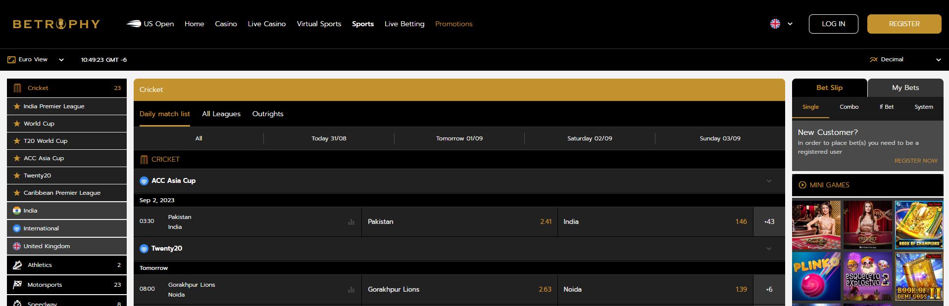Image resolution: width=949 pixels, height=306 pixels.
Task: Filter matches by Saturday 02/09
Action: pos(590,138)
